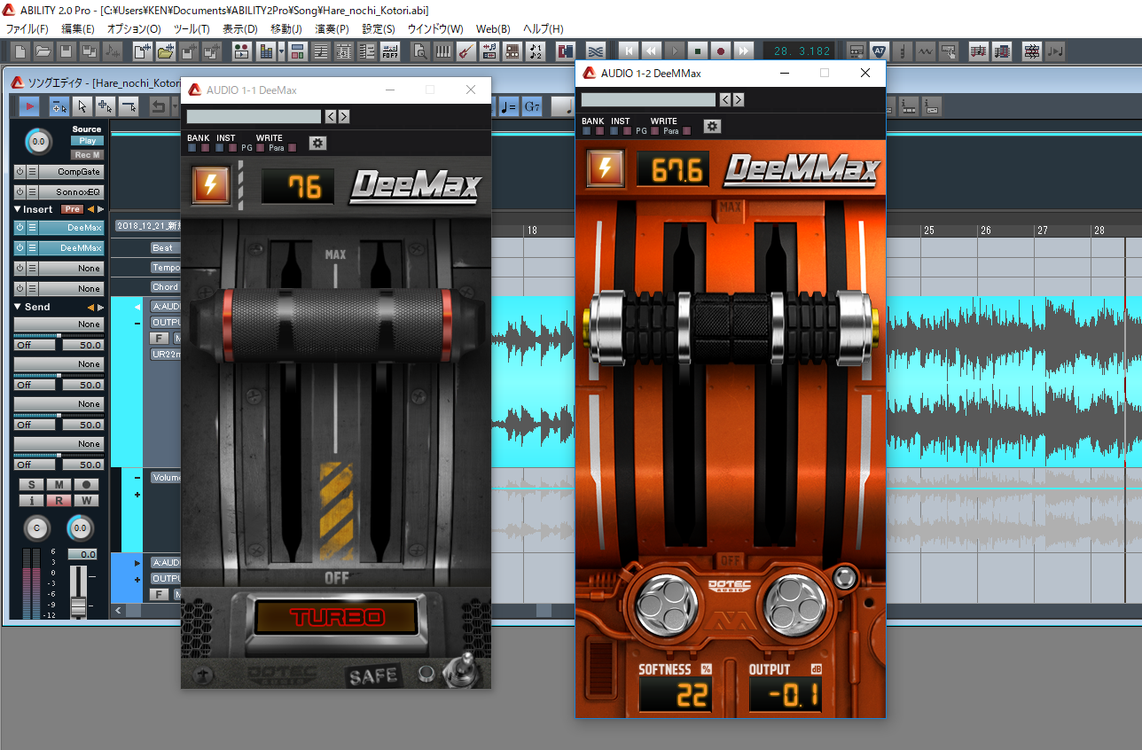Open the first Send None dropdown
This screenshot has height=750, width=1142.
[x=59, y=324]
